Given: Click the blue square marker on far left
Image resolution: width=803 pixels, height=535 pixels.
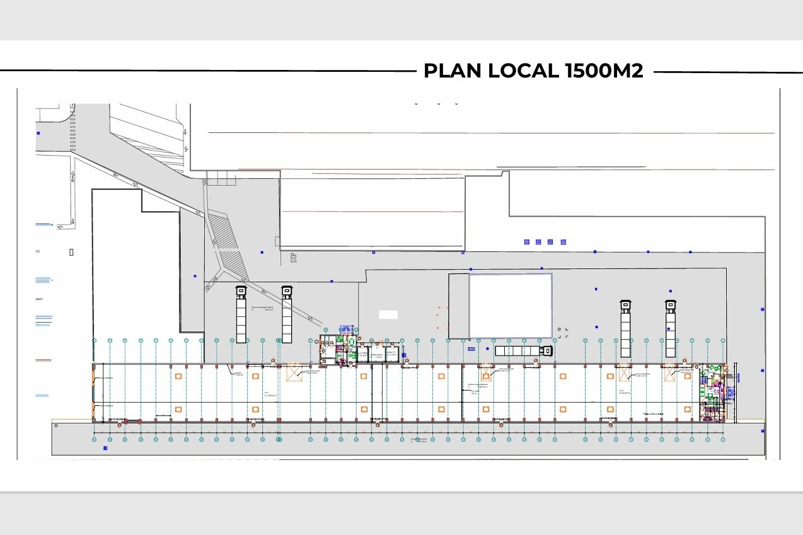Looking at the screenshot, I should pyautogui.click(x=38, y=133).
